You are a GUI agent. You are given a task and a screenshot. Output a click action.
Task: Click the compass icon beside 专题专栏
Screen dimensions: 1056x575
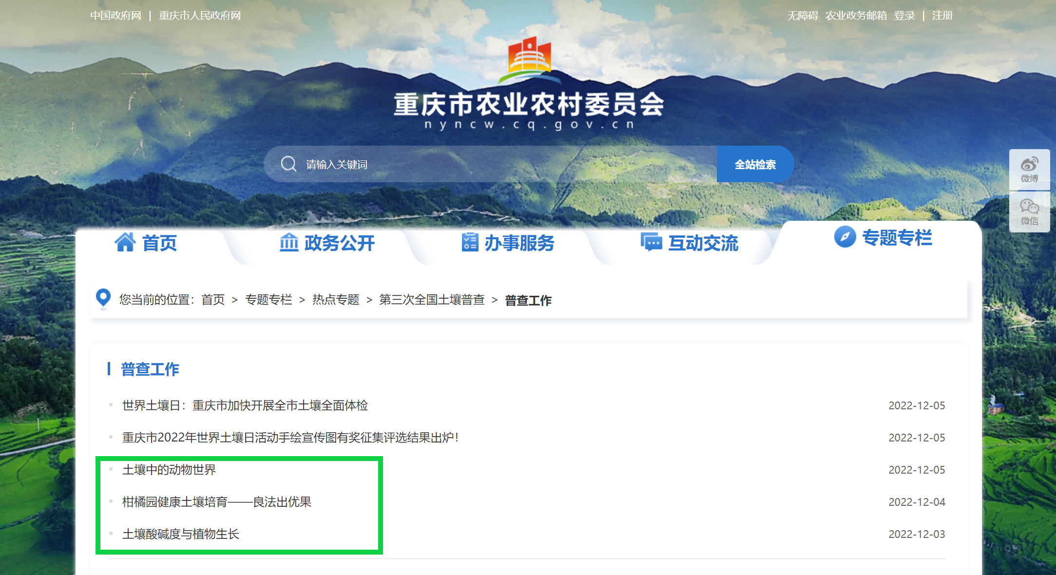[x=845, y=237]
